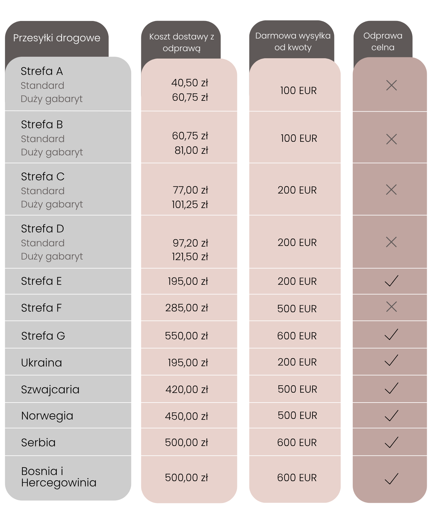Image resolution: width=432 pixels, height=524 pixels.
Task: Click the X mark in Strefa B row
Action: click(x=391, y=139)
